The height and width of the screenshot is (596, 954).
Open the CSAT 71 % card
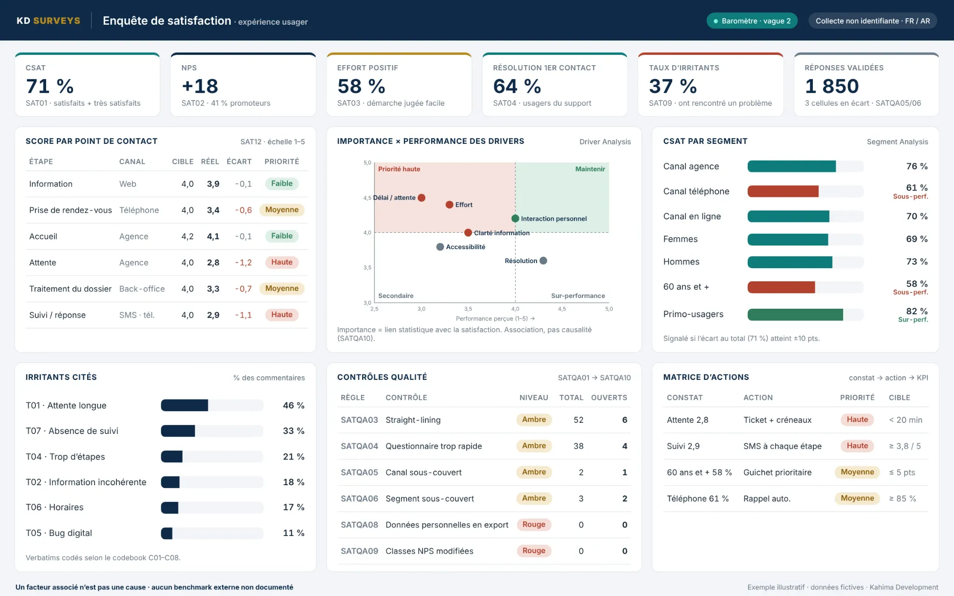click(x=88, y=85)
